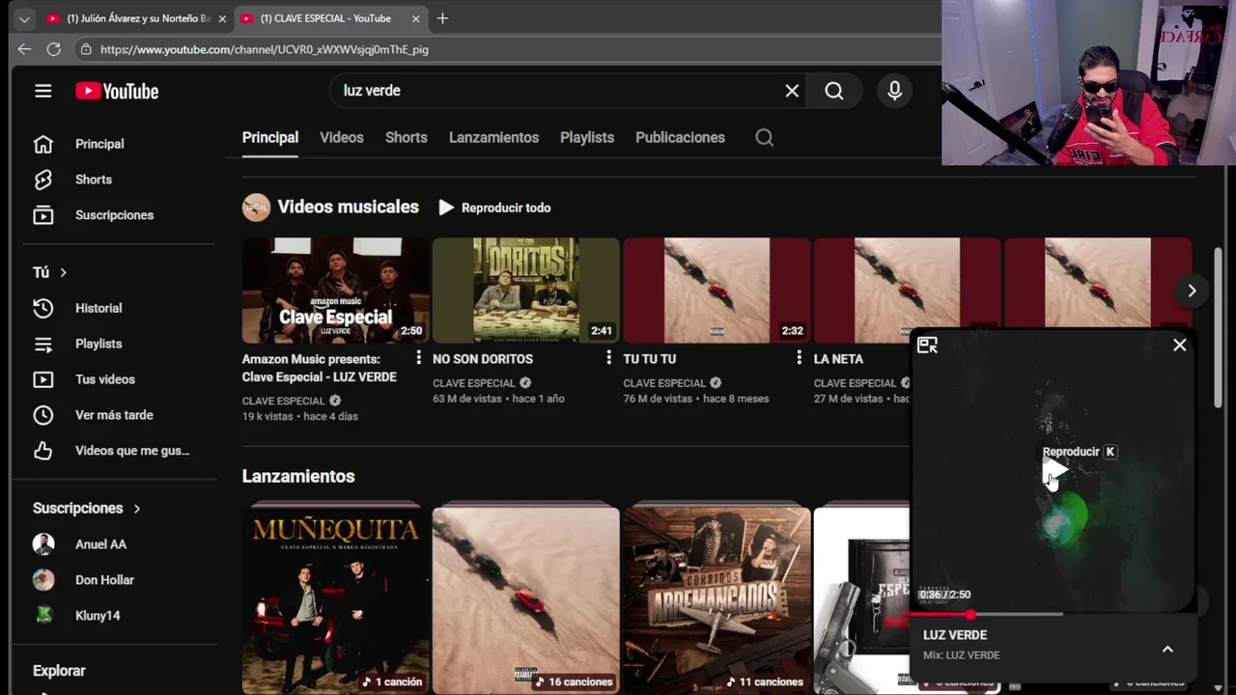Viewport: 1236px width, 695px height.
Task: Click the browser address bar URL
Action: pyautogui.click(x=265, y=49)
